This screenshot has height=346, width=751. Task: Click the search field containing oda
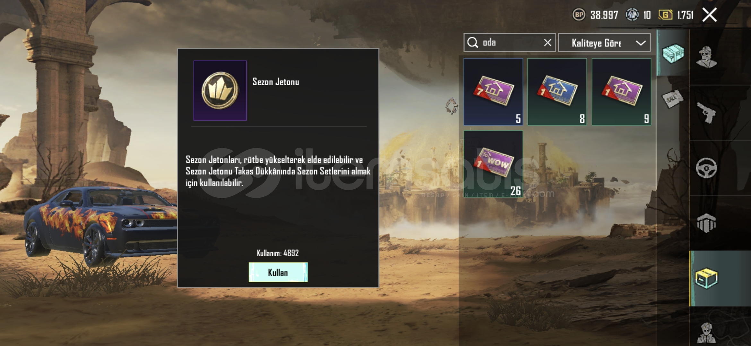509,43
